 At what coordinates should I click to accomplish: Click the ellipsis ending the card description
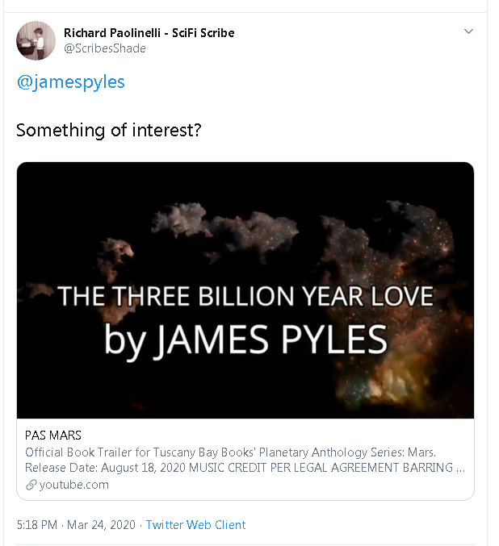pyautogui.click(x=460, y=468)
